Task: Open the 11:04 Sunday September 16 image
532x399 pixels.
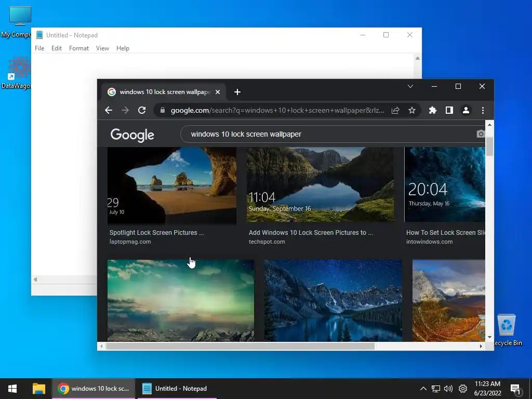Action: [320, 184]
